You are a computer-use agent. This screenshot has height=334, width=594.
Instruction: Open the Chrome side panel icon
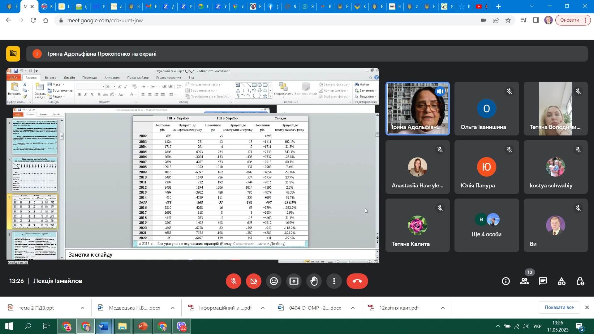tap(536, 20)
